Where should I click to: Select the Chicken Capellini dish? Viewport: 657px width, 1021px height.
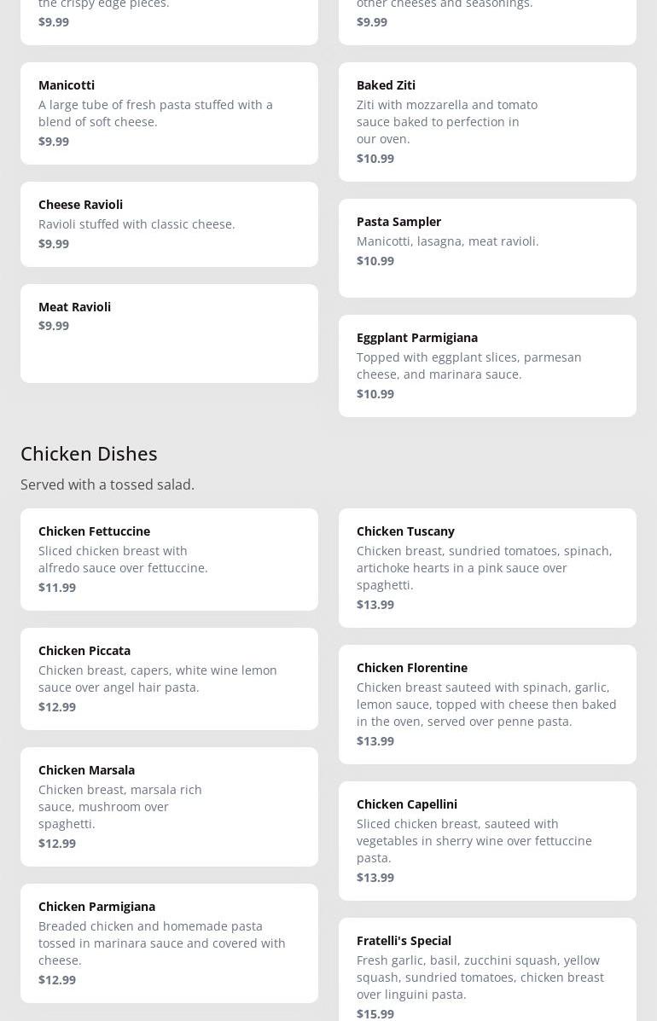tap(487, 840)
